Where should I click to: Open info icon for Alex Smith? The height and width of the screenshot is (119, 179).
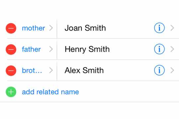click(x=159, y=70)
